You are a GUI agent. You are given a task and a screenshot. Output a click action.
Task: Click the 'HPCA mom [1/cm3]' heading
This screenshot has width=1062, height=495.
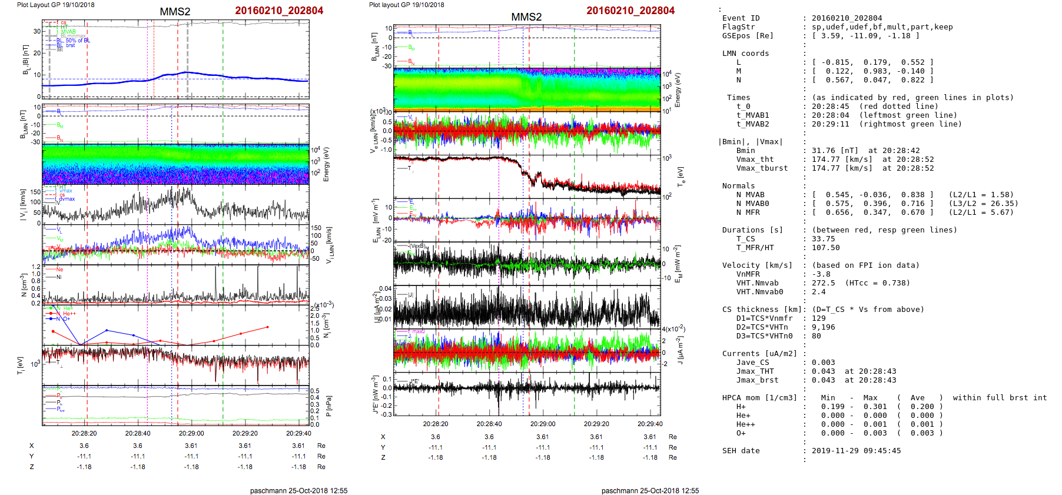[x=759, y=398]
